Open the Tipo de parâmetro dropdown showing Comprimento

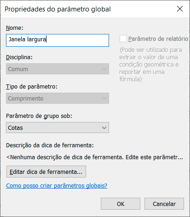(x=58, y=98)
